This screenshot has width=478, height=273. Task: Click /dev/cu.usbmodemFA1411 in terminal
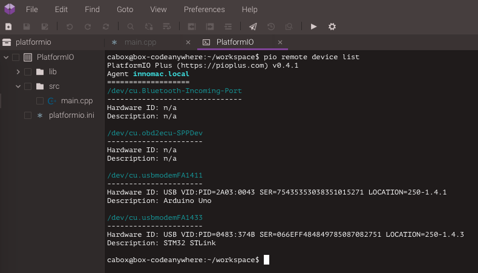(x=155, y=175)
